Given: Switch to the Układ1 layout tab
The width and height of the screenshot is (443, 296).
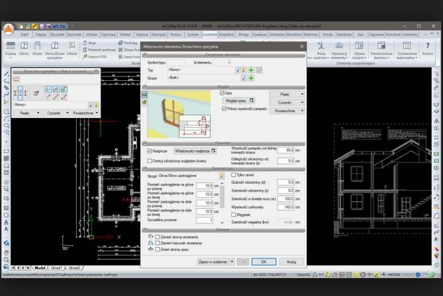Looking at the screenshot, I should 56,268.
